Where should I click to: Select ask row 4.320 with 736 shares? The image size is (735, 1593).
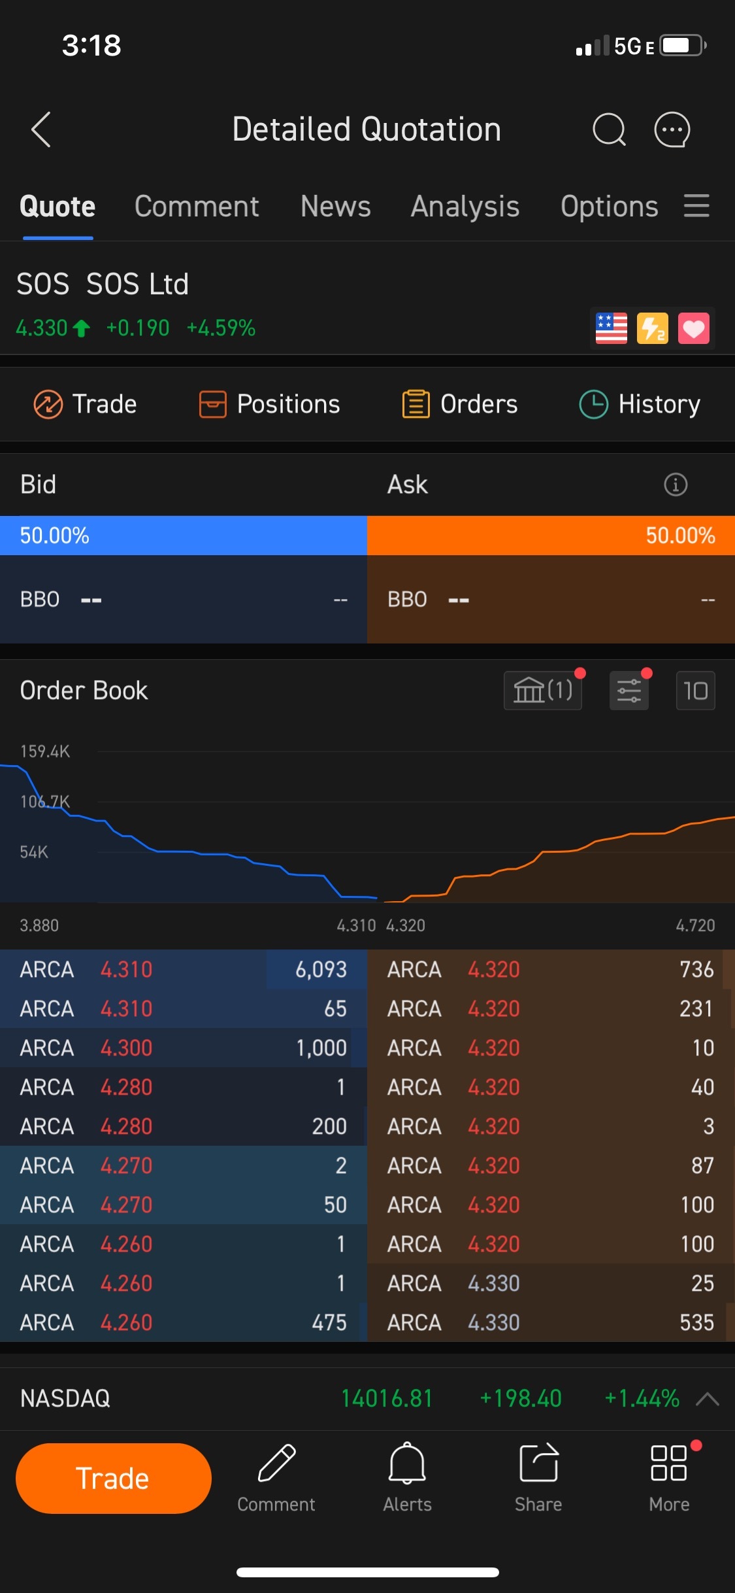pyautogui.click(x=551, y=969)
